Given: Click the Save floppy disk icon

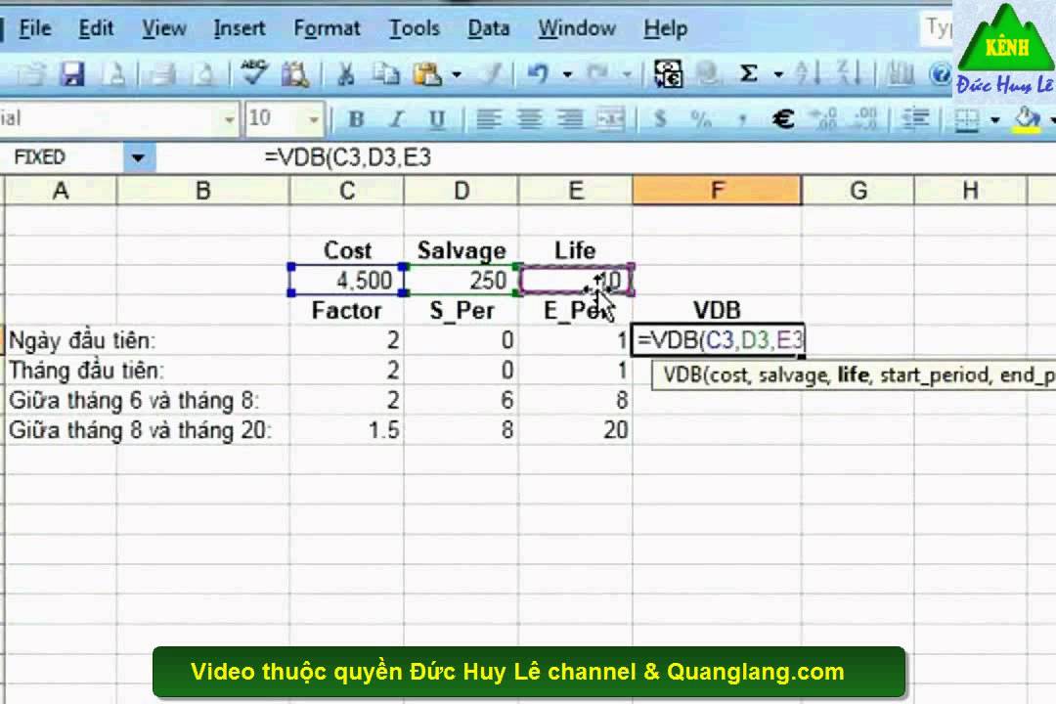Looking at the screenshot, I should [x=71, y=72].
